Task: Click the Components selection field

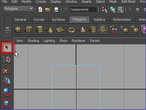Action: pyautogui.click(x=83, y=9)
